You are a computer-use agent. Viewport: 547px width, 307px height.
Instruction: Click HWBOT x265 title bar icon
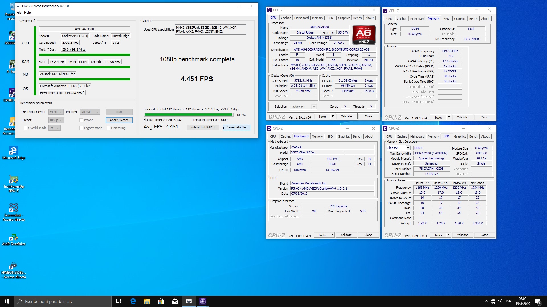[x=18, y=6]
